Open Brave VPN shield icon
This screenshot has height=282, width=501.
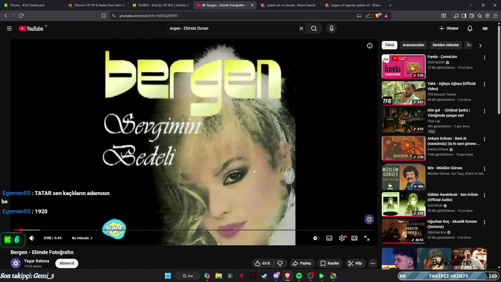pos(487,16)
